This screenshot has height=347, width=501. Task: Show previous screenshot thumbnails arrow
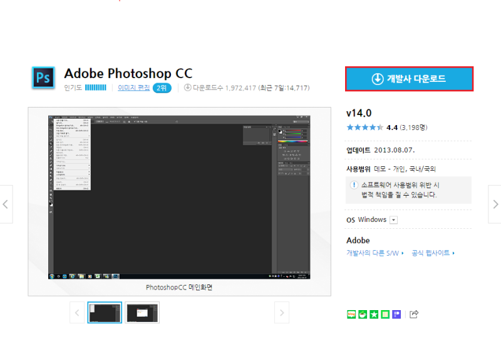(x=77, y=313)
